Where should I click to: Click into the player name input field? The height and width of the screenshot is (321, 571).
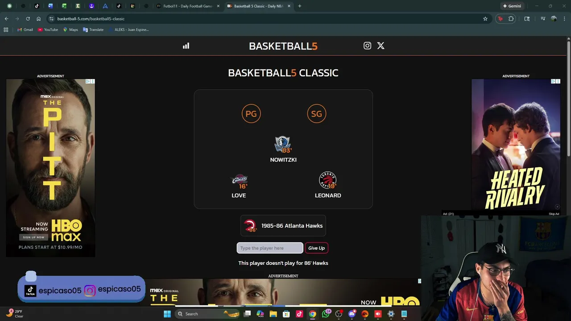click(270, 248)
